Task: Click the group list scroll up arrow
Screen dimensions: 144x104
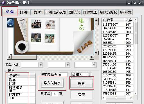Action: [x=135, y=20]
